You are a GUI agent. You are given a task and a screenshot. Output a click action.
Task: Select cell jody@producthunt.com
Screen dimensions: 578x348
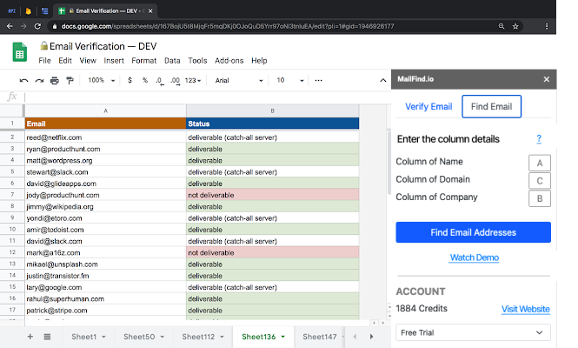coord(105,195)
